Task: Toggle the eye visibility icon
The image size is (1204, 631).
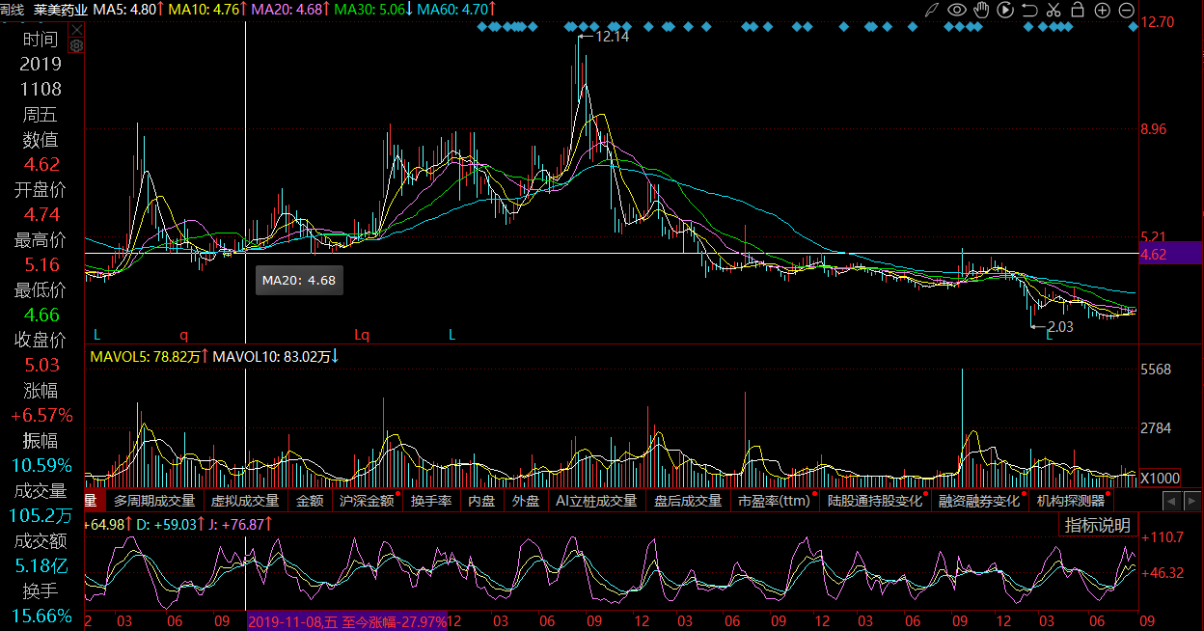Action: (x=956, y=11)
